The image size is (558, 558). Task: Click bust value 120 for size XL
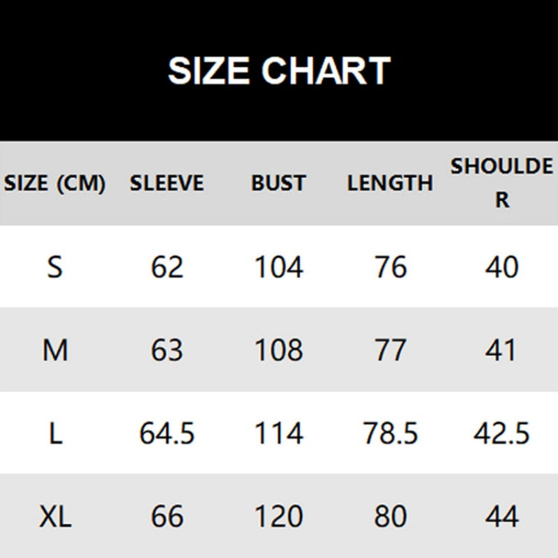(x=278, y=517)
